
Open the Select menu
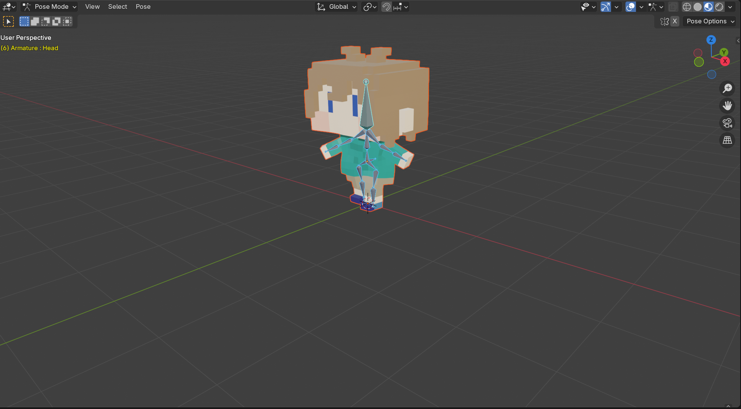coord(117,7)
